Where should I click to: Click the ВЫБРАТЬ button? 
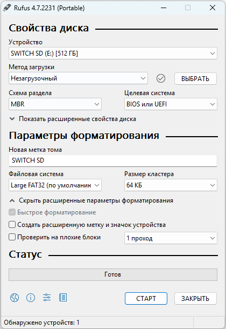[x=195, y=79]
